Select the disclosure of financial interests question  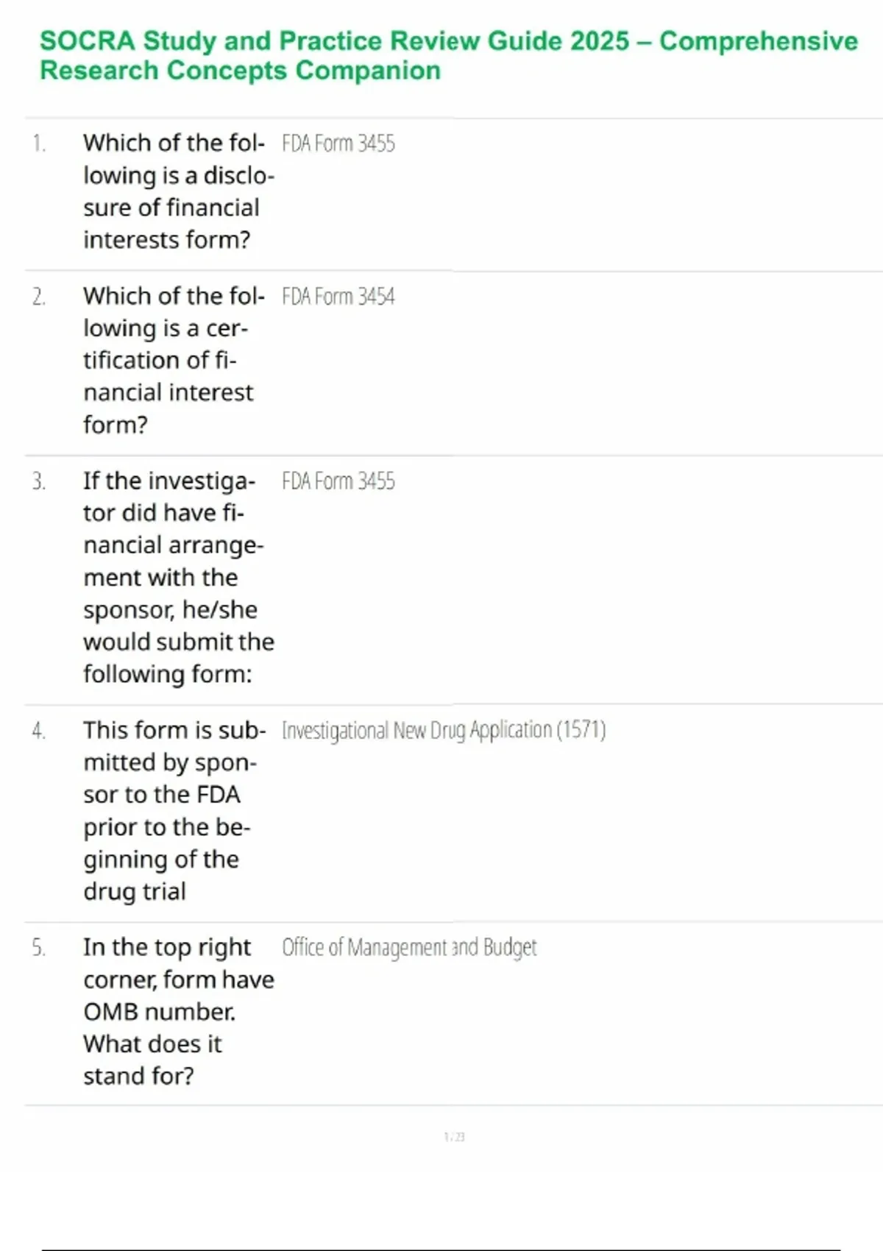pyautogui.click(x=177, y=191)
